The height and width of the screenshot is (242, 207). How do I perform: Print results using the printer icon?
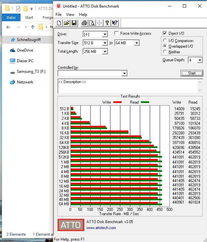pos(84,23)
